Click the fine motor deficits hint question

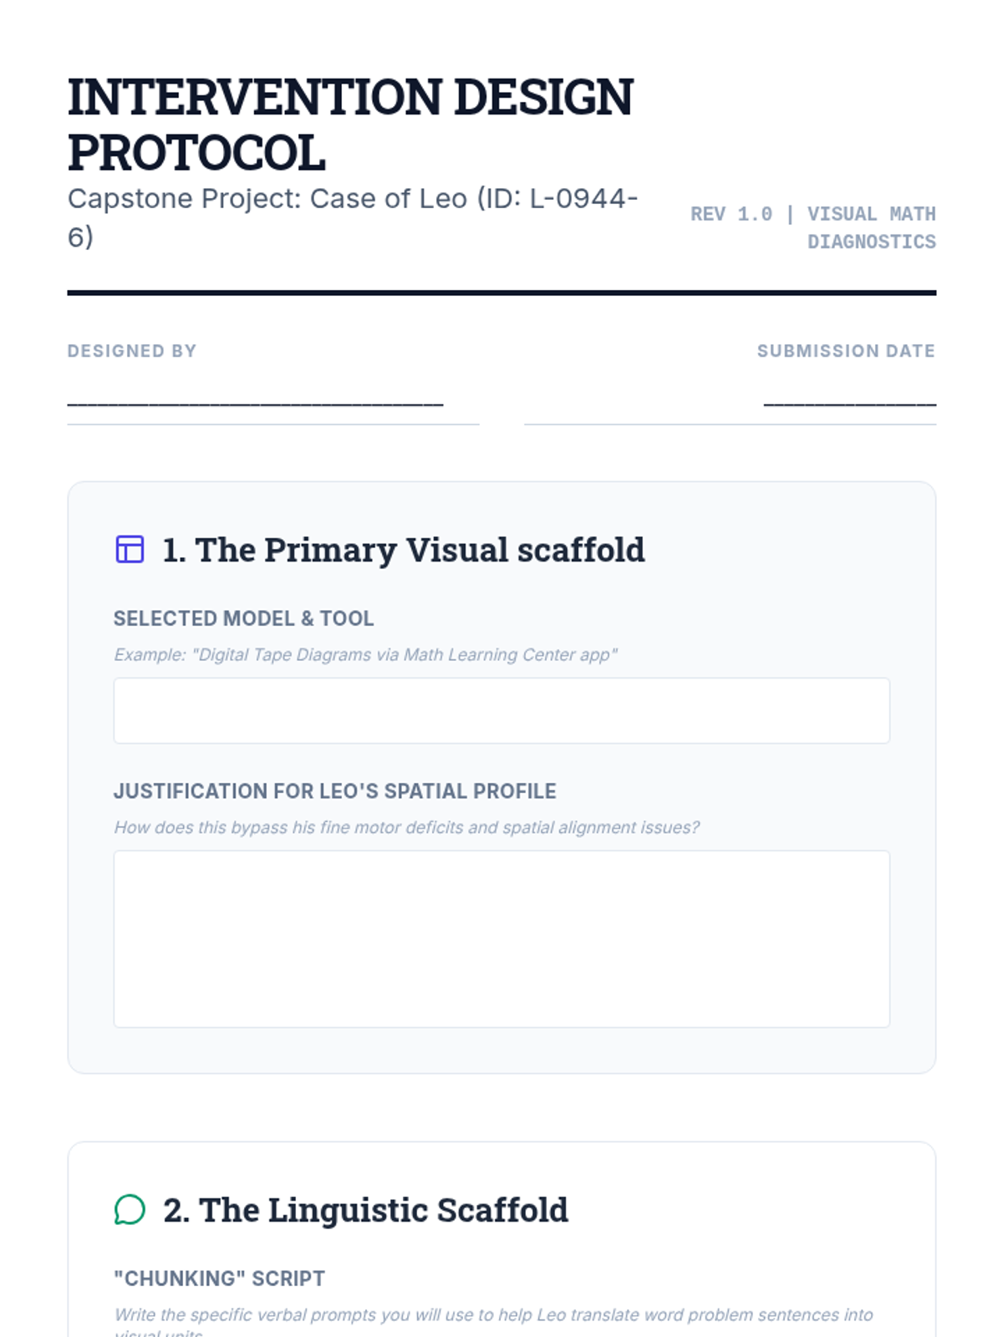[x=406, y=827]
